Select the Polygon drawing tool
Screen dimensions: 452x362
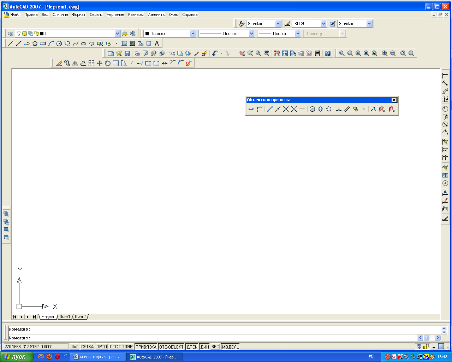(x=35, y=43)
